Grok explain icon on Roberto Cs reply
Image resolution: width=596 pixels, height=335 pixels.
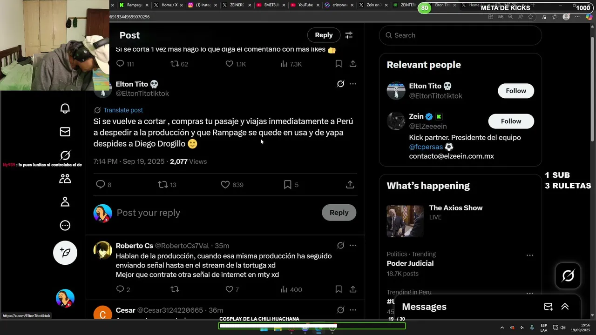tap(340, 245)
